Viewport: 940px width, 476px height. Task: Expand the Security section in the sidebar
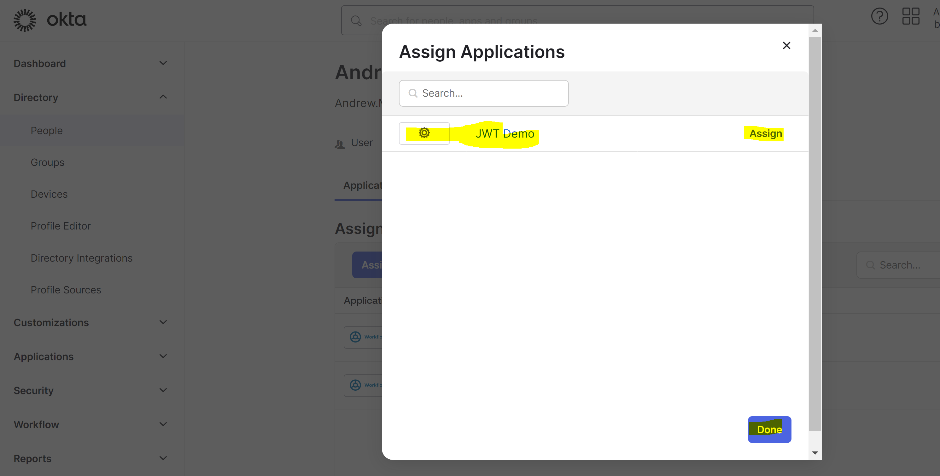(163, 390)
